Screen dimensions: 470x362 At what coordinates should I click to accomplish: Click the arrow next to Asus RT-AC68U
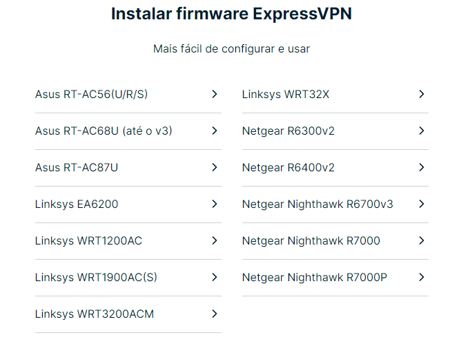(215, 131)
